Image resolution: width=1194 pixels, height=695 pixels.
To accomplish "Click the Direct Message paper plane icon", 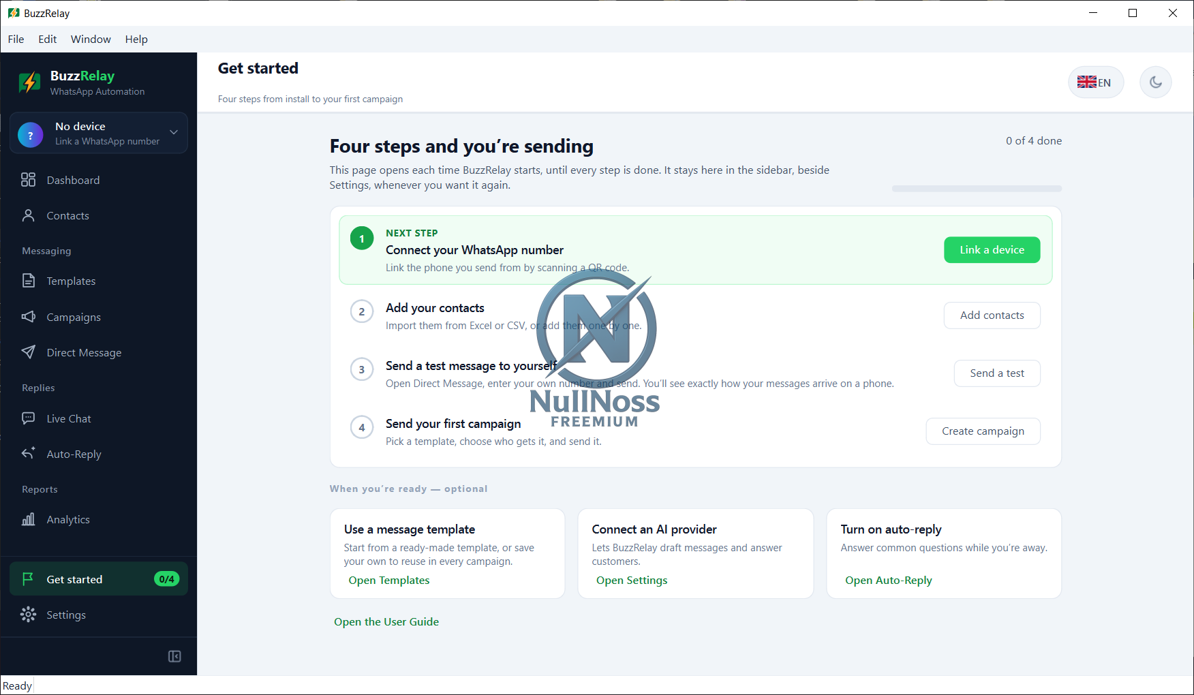I will pos(28,352).
